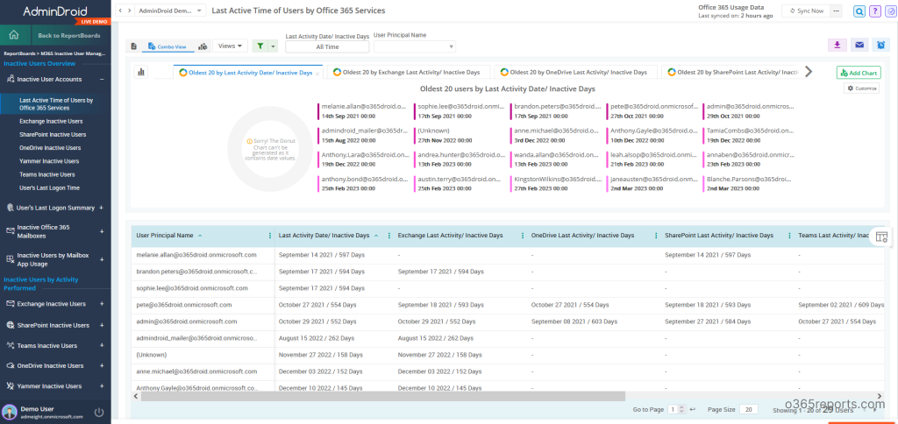Viewport: 898px width, 424px height.
Task: Open Sync Now more options ellipsis
Action: click(837, 11)
